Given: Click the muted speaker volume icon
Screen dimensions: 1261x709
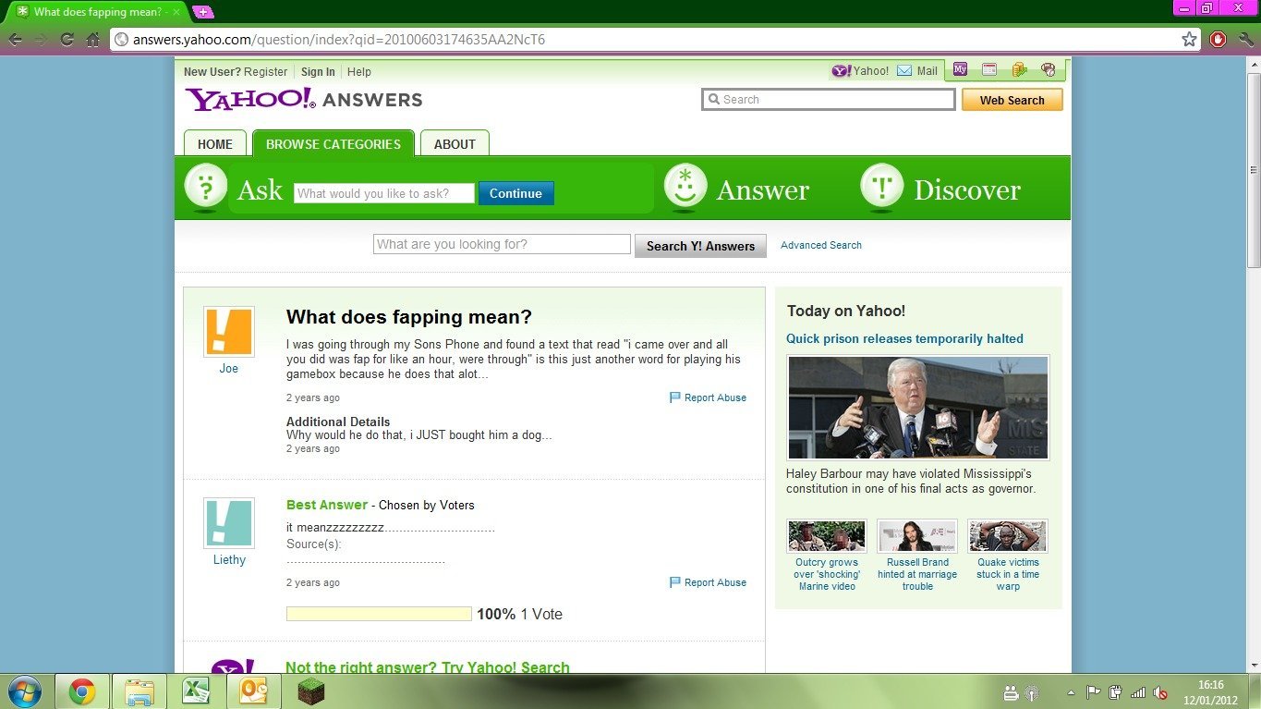Looking at the screenshot, I should tap(1160, 692).
